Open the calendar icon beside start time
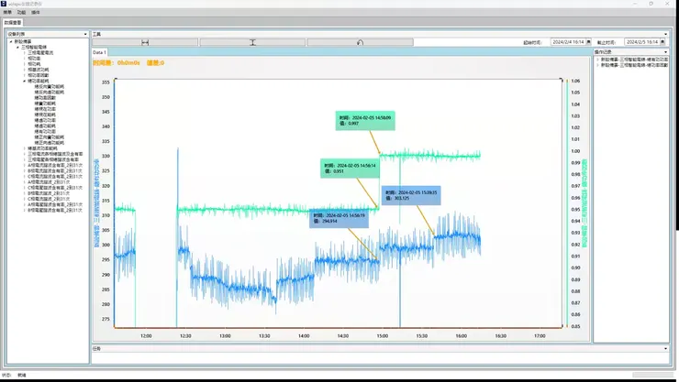The width and height of the screenshot is (679, 382). click(588, 42)
